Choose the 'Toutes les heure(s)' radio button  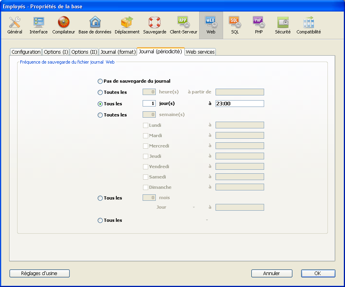(x=100, y=93)
